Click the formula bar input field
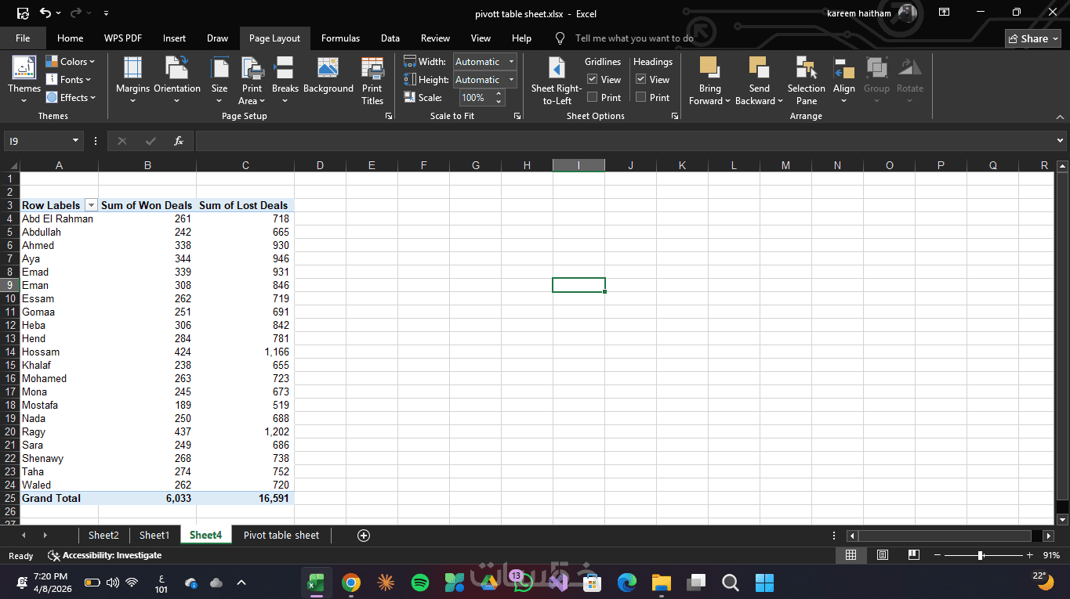1070x599 pixels. (624, 141)
